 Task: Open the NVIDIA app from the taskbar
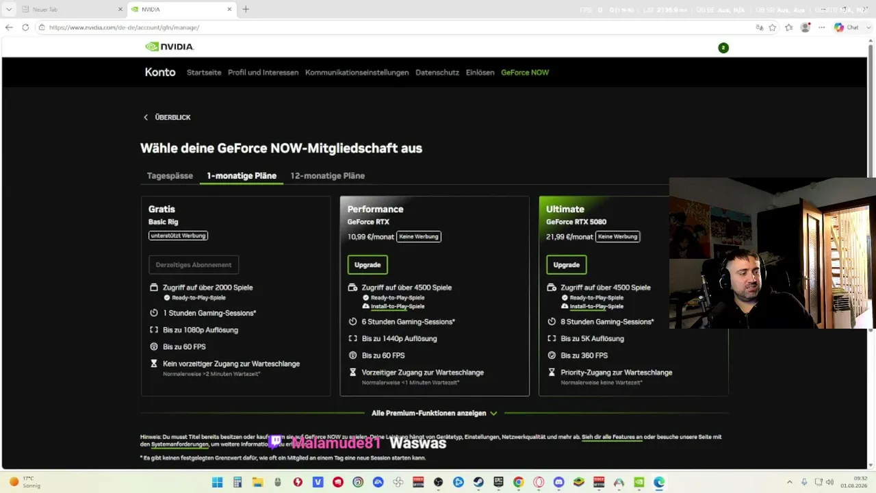pyautogui.click(x=639, y=482)
